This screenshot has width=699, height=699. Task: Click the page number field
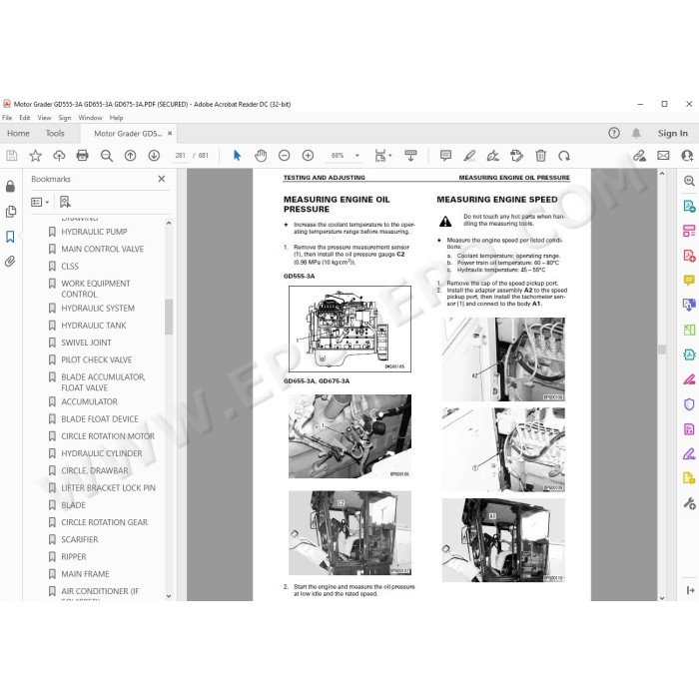tap(180, 156)
